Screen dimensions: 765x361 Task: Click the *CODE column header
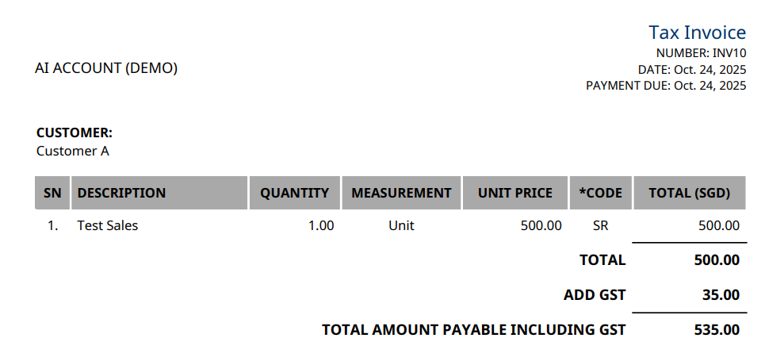pos(600,193)
